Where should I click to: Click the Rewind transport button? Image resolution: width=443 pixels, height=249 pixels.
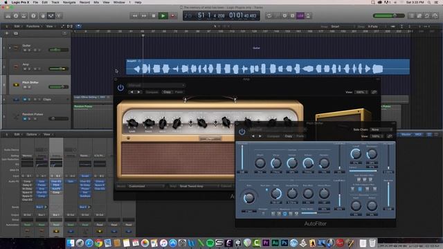coord(135,16)
